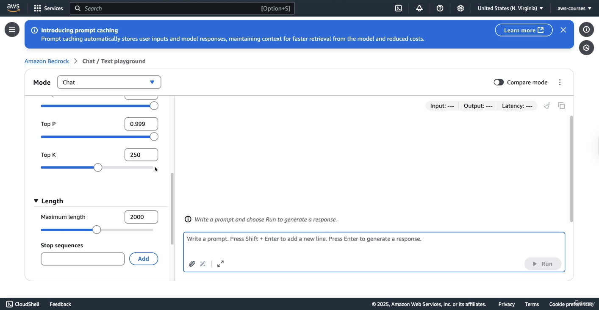Click the Maximum length slider handle
The image size is (599, 310).
(x=97, y=230)
